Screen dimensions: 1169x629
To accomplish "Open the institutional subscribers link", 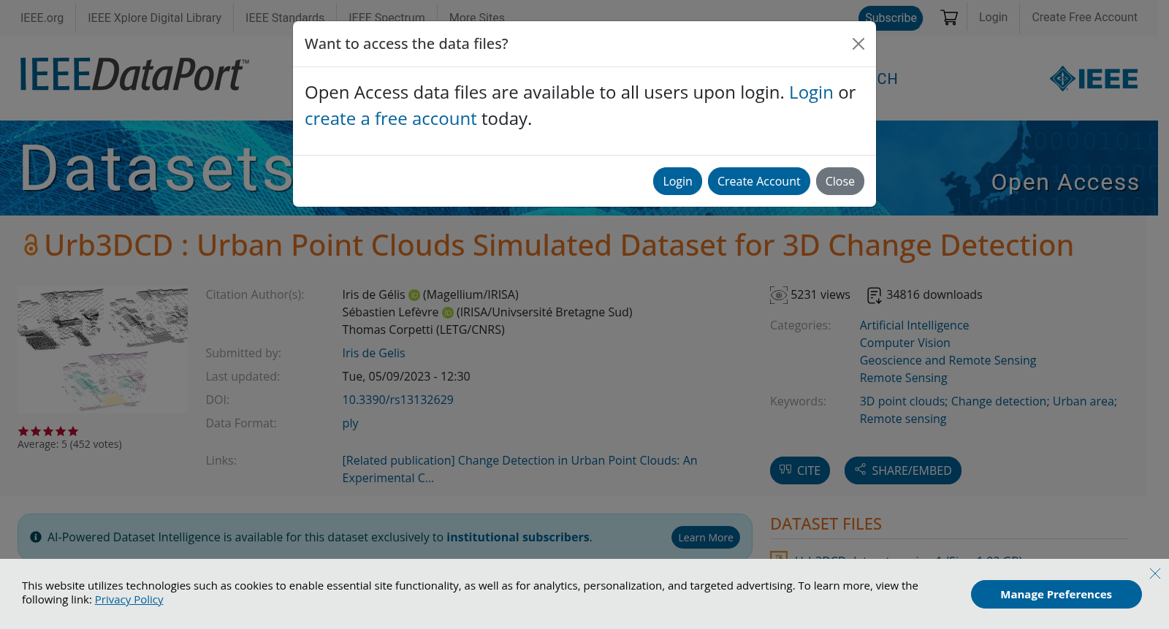I will pyautogui.click(x=518, y=537).
